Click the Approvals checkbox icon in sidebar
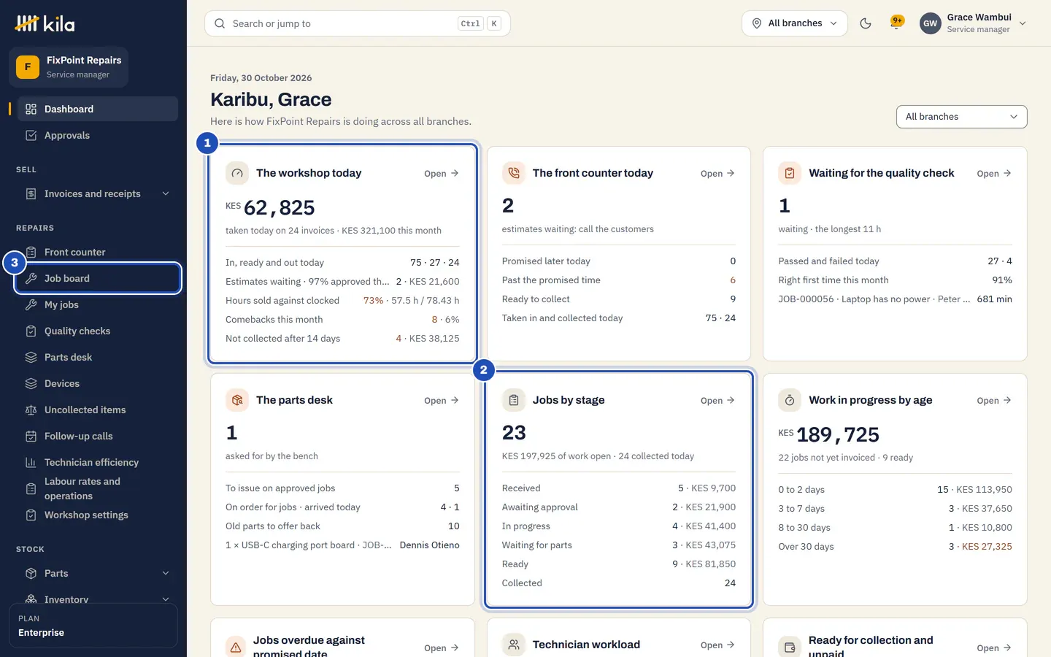Screen dimensions: 1051x657 coord(31,135)
